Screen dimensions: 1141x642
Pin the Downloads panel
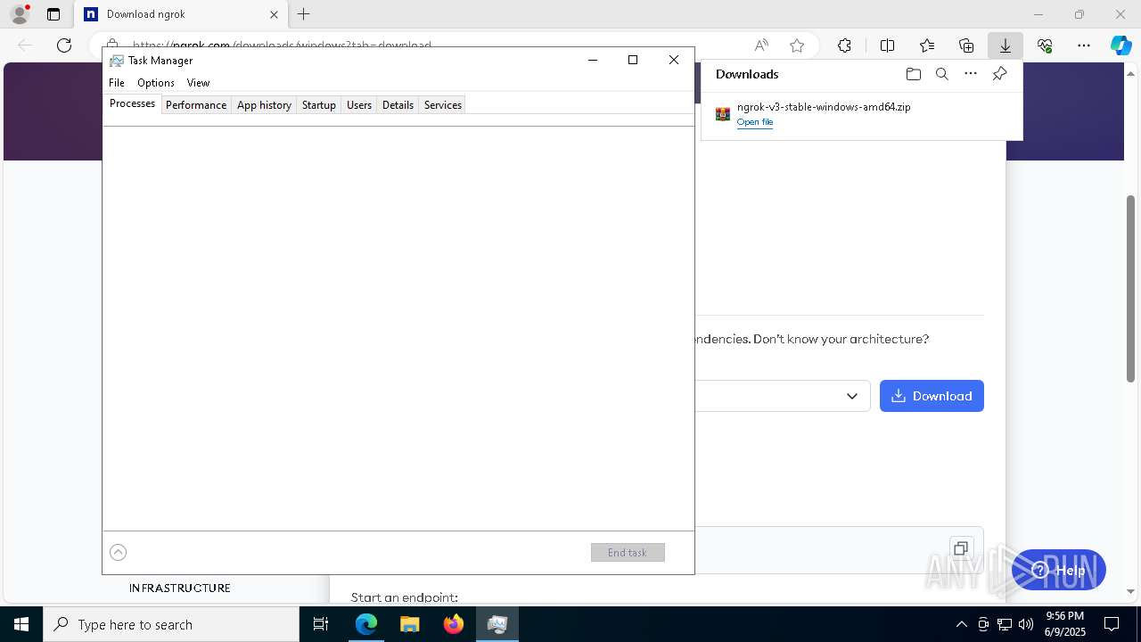pos(999,74)
